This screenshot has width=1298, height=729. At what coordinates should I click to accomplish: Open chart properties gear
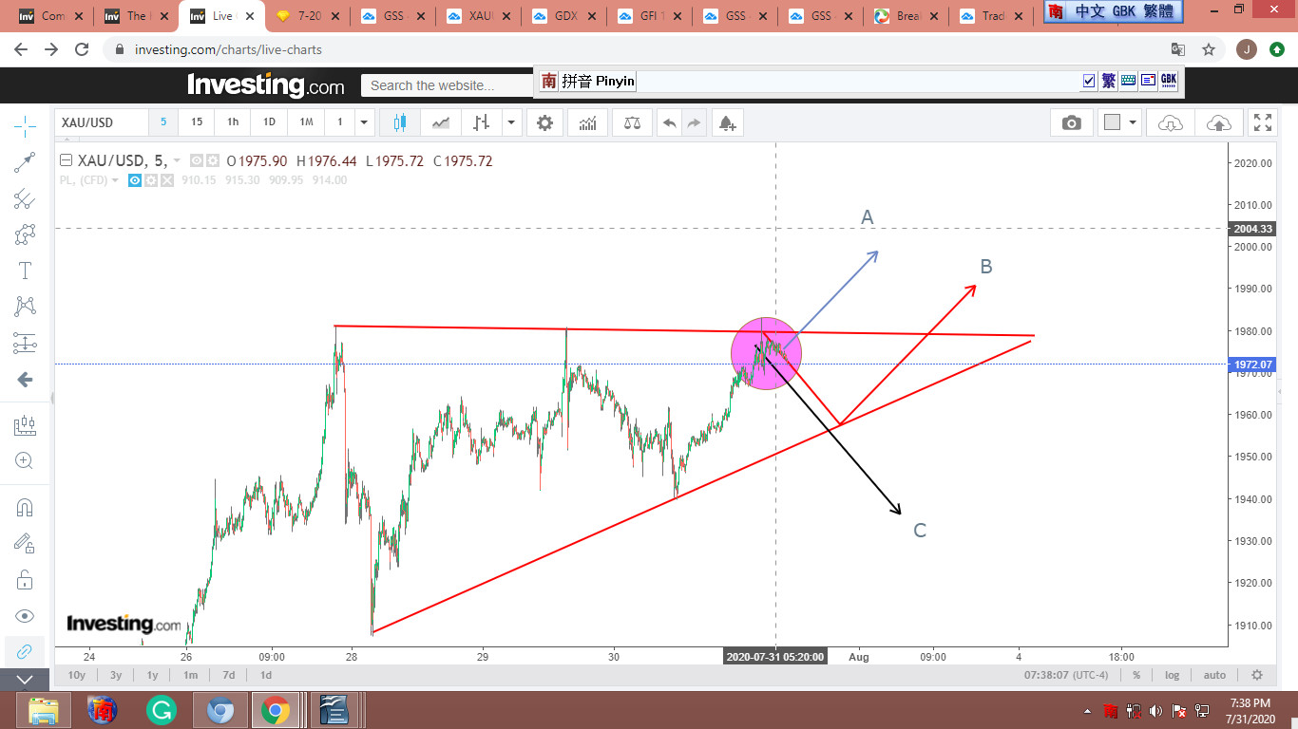(544, 122)
